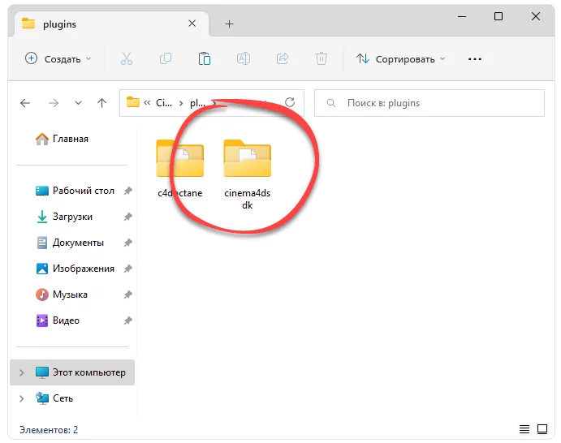Click the Delete trash icon
Screen dimensions: 561x443
tap(321, 58)
